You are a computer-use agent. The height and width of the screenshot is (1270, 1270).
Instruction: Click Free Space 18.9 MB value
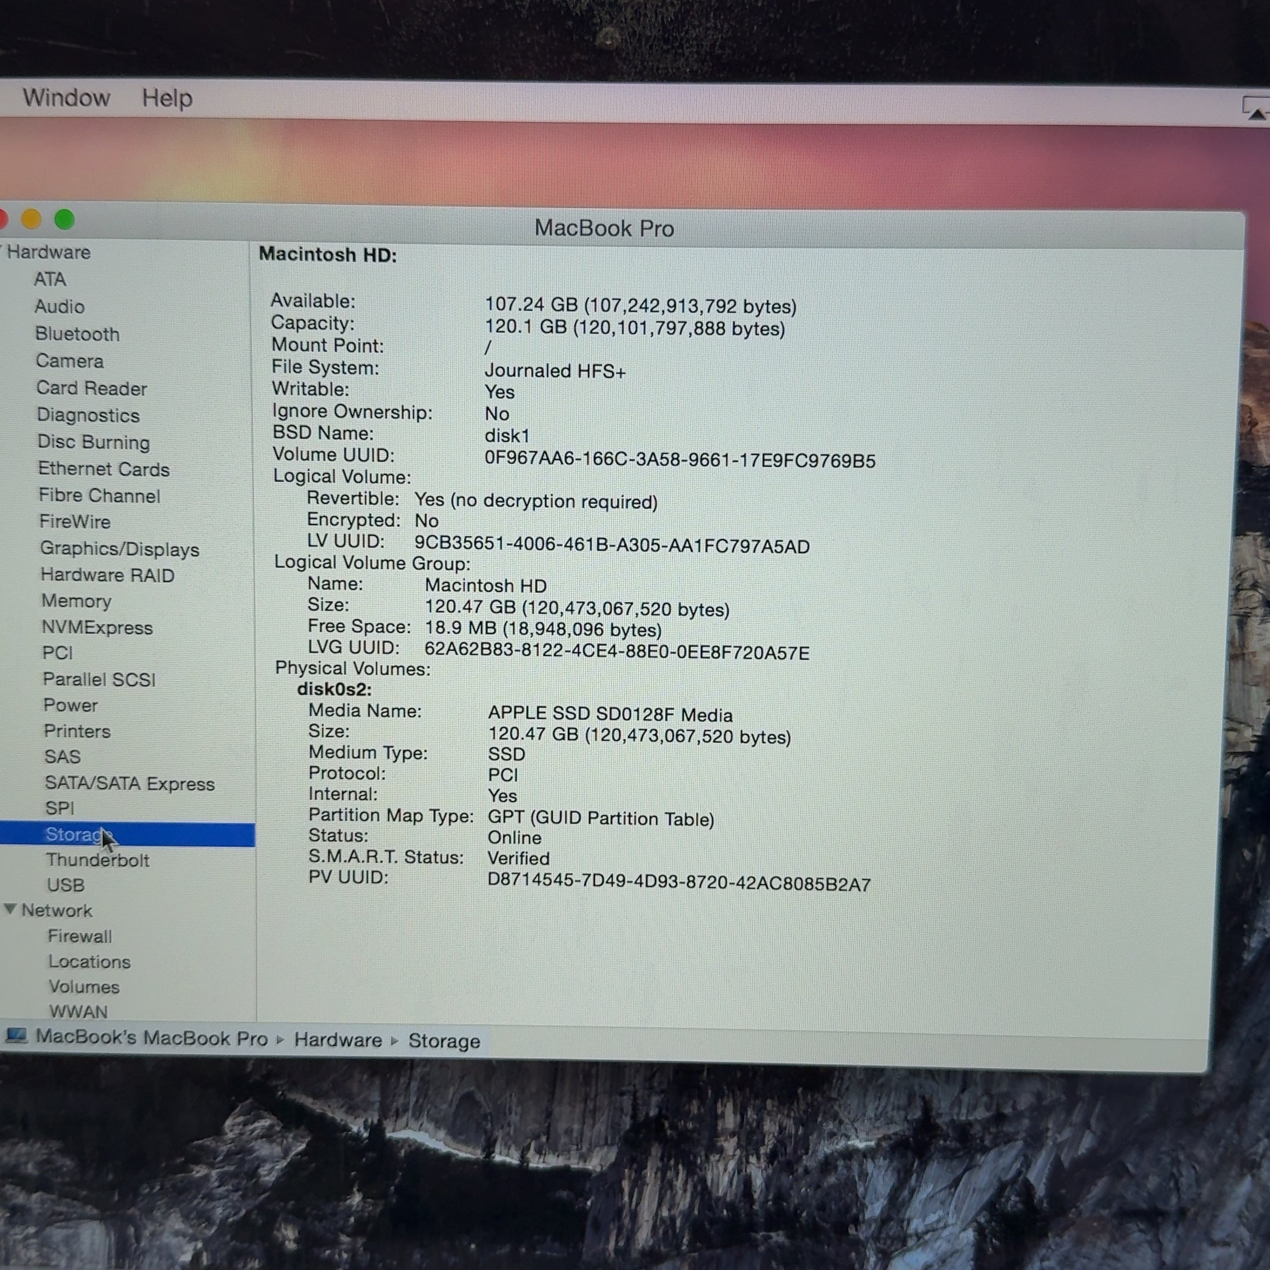[x=543, y=629]
